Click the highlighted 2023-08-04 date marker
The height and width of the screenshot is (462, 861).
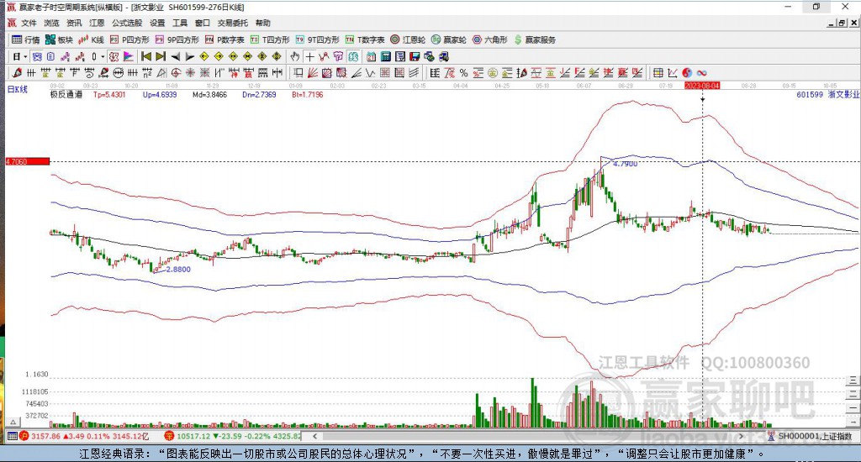point(702,86)
